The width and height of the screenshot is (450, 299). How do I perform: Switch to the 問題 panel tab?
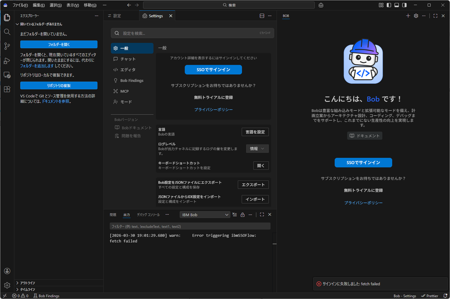pos(113,215)
